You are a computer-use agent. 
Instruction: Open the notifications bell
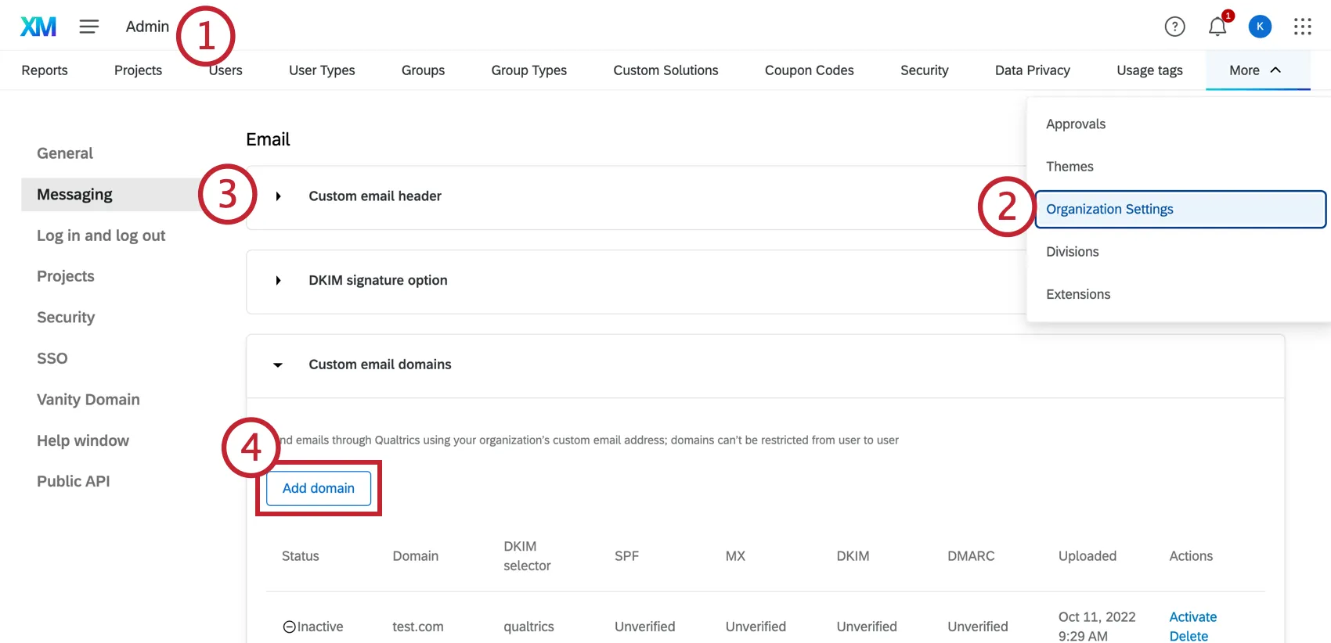1217,27
